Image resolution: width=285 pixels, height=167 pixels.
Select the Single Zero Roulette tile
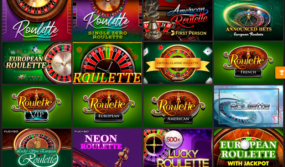pos(107,20)
